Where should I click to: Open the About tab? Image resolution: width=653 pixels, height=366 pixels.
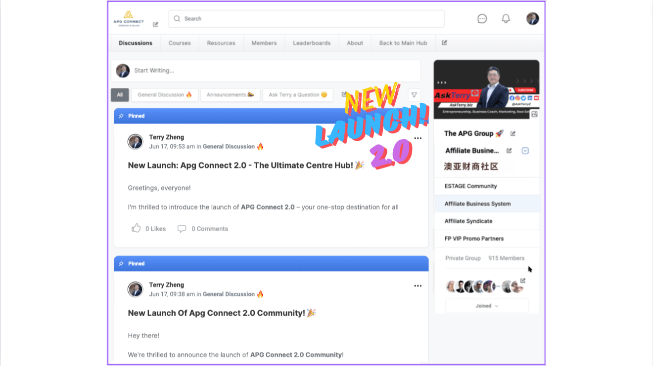pyautogui.click(x=355, y=43)
